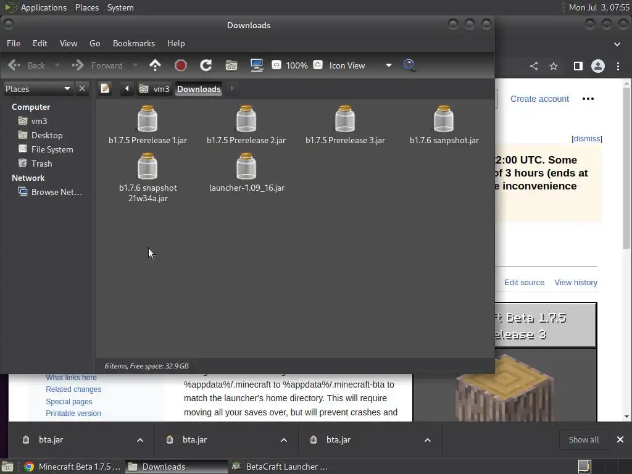632x474 pixels.
Task: Open the search magnifier tool
Action: [410, 65]
